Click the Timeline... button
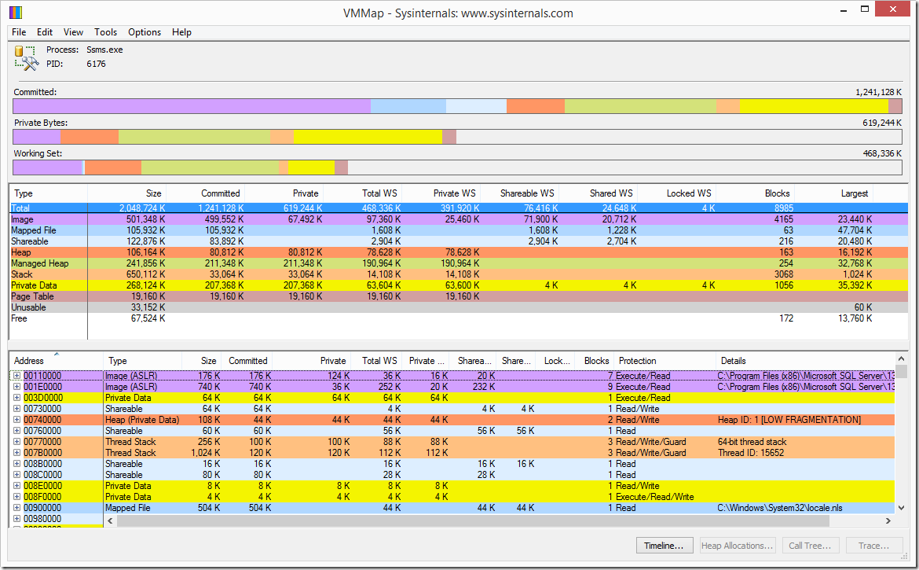This screenshot has width=919, height=570. (664, 546)
